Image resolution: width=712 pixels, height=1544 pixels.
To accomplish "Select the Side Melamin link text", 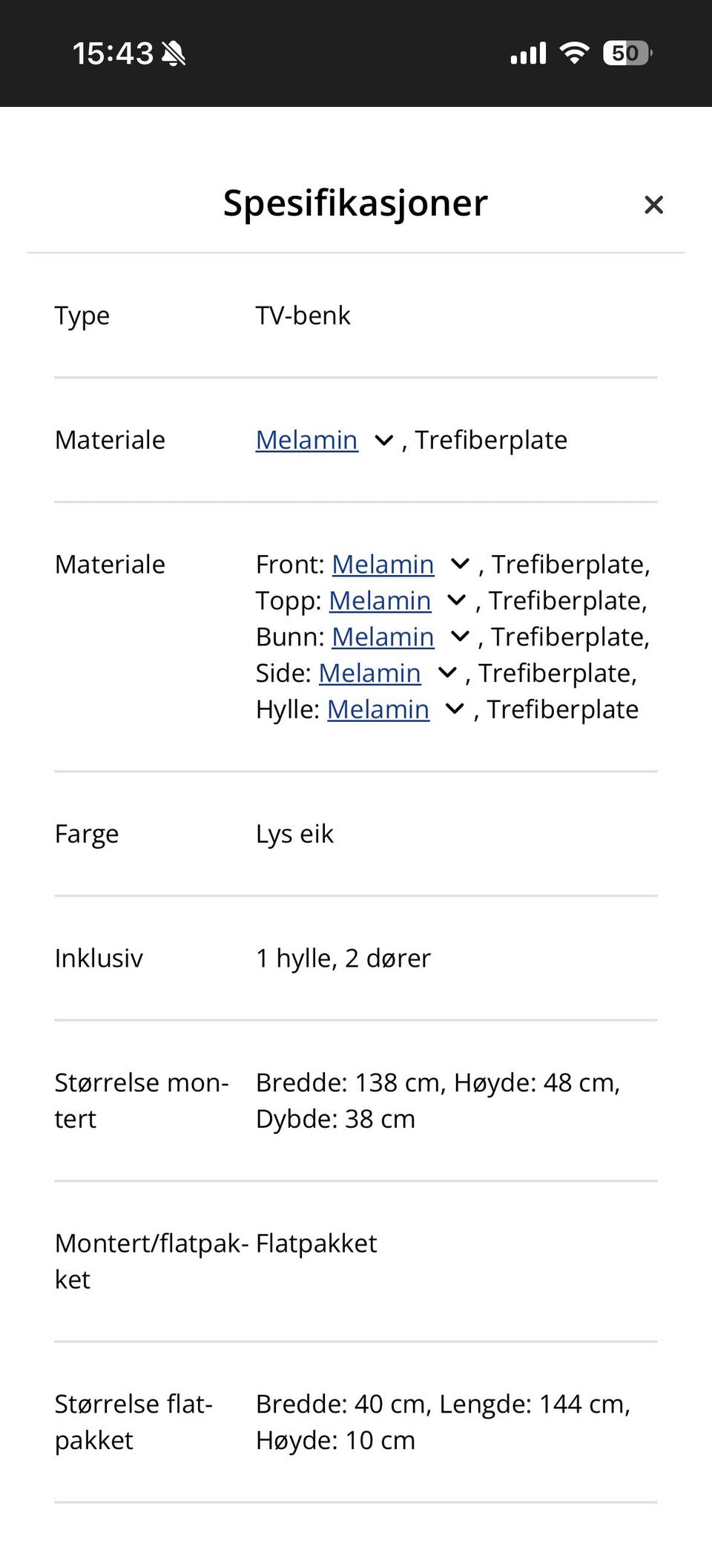I will [369, 672].
